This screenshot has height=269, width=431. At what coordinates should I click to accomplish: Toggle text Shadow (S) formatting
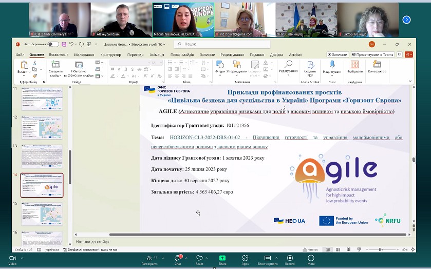point(132,69)
